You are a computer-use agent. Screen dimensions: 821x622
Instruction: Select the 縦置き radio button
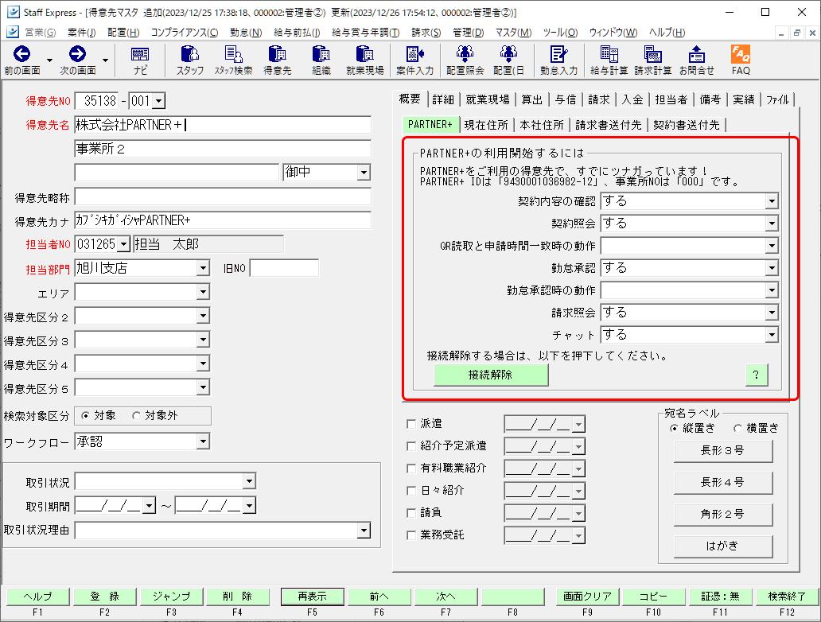click(x=674, y=428)
